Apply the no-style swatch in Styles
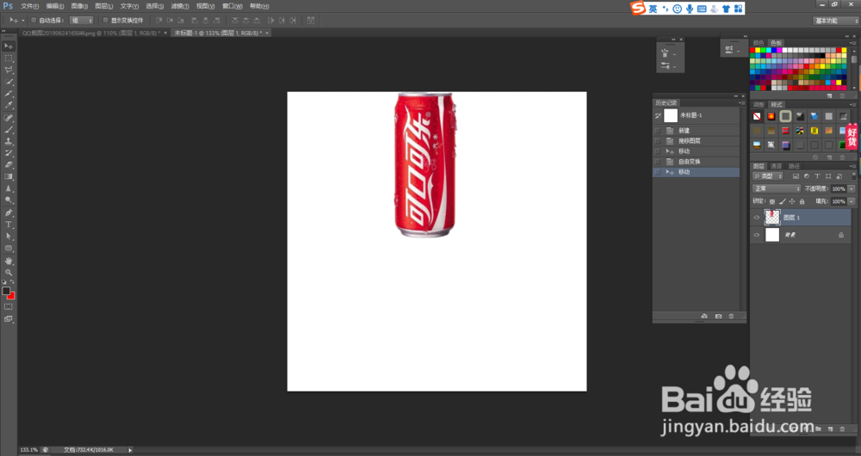 click(757, 116)
